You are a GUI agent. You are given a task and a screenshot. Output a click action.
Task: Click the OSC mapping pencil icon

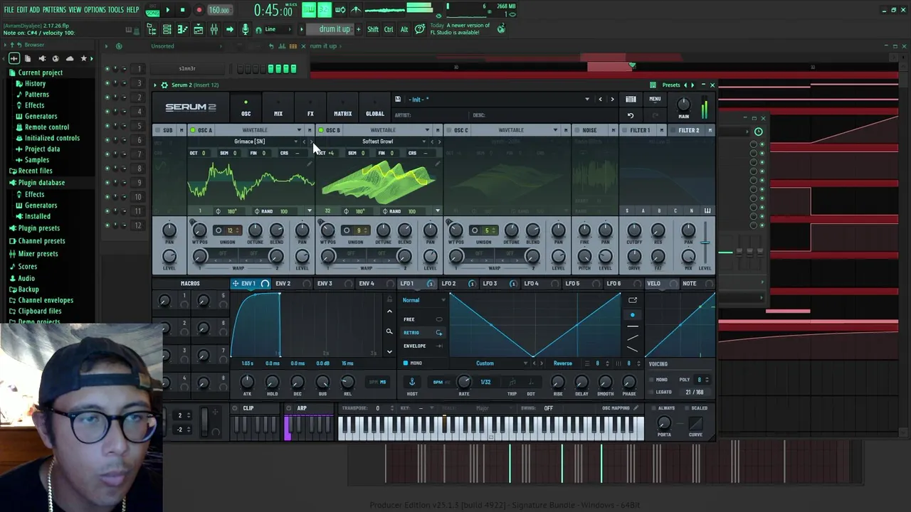click(636, 408)
